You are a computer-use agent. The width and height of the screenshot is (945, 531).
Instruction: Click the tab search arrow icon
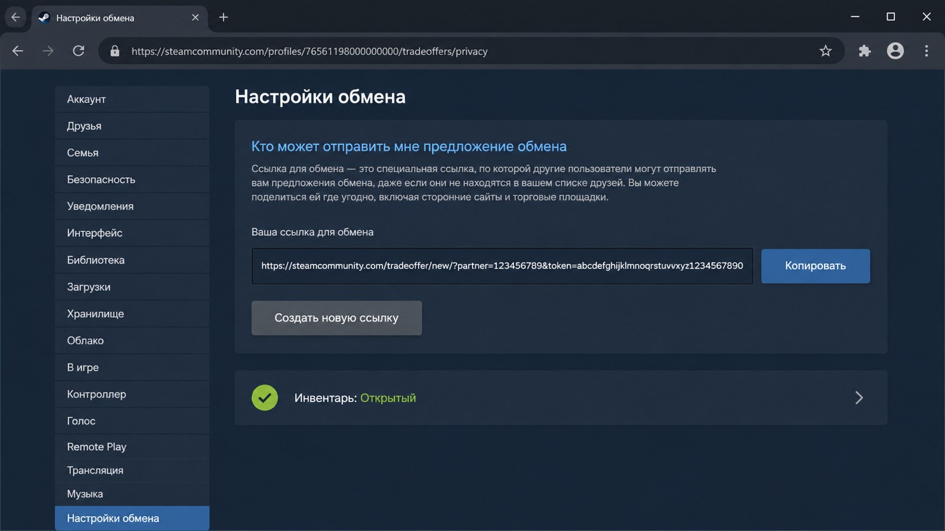point(15,17)
